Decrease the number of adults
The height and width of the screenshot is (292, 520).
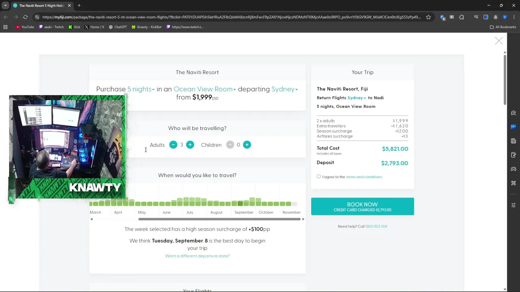173,145
